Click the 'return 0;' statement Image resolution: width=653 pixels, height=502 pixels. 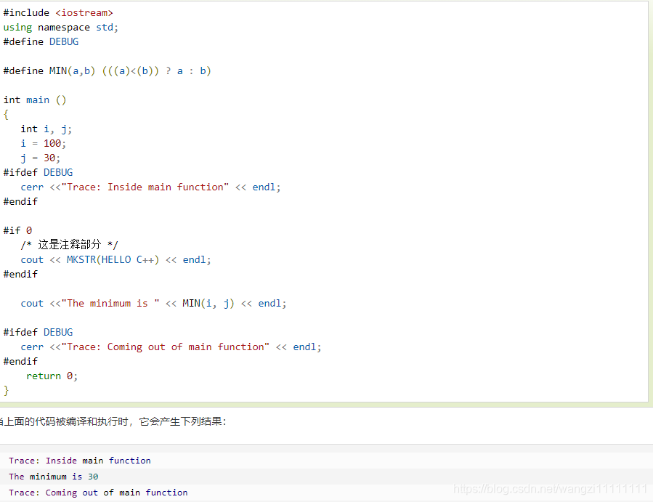pyautogui.click(x=52, y=376)
